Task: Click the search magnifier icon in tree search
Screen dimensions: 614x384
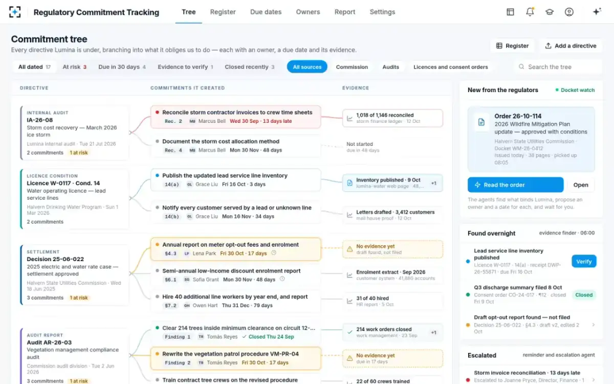Action: pos(521,67)
